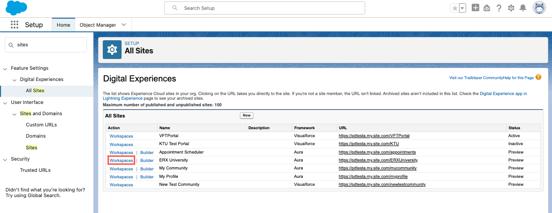This screenshot has width=552, height=213.
Task: Click the New site button
Action: pos(246,115)
